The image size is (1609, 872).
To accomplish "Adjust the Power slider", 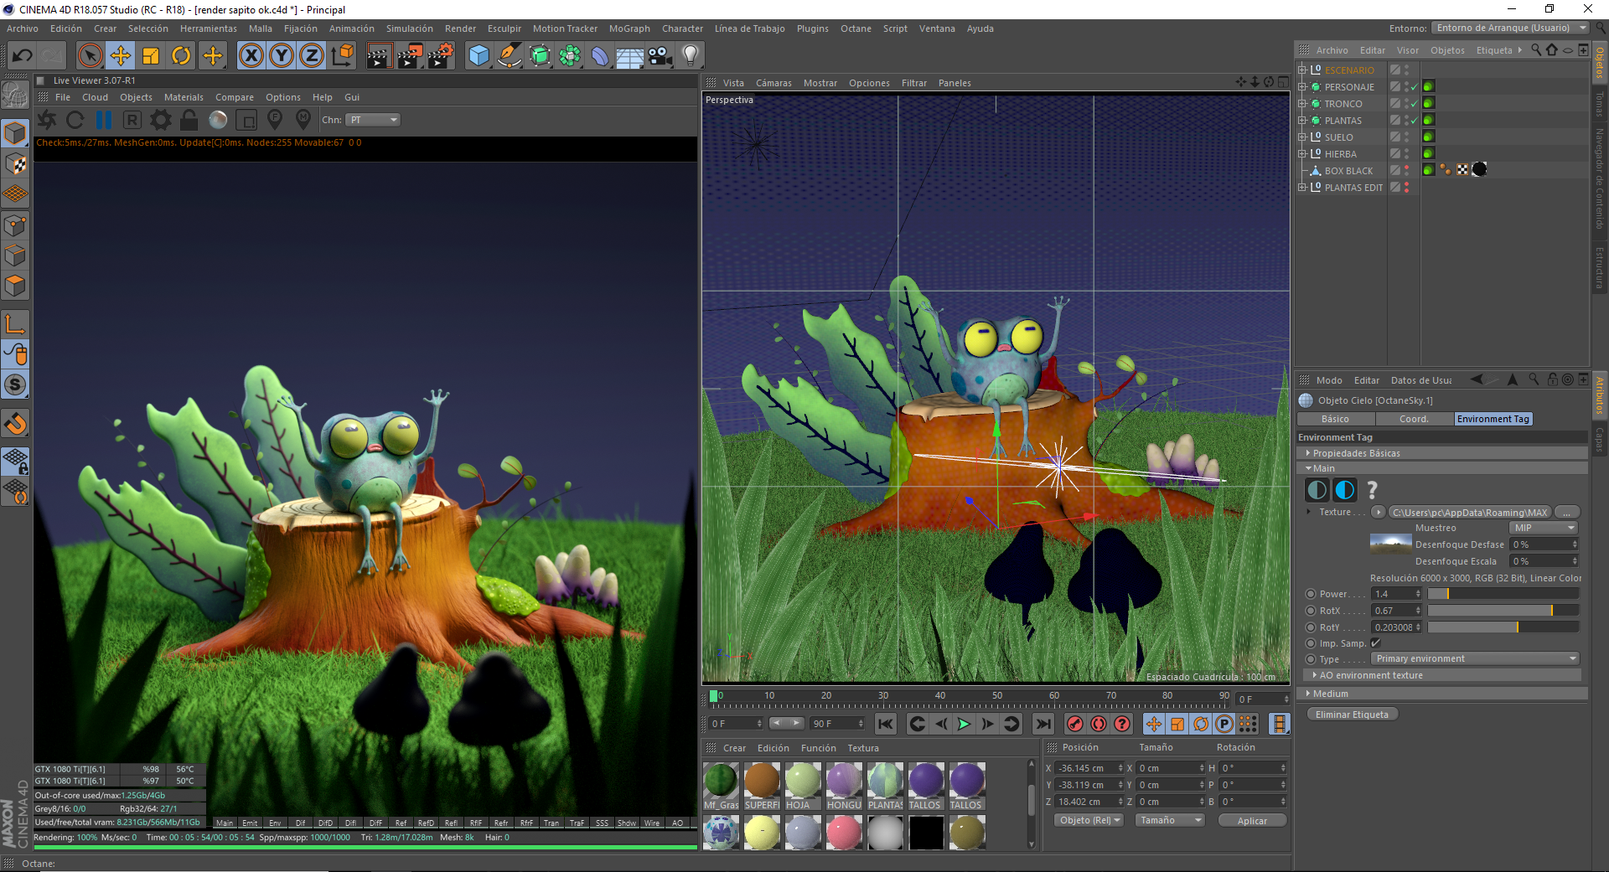I will [1503, 594].
